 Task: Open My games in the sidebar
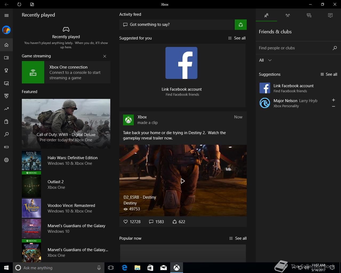pos(6,58)
